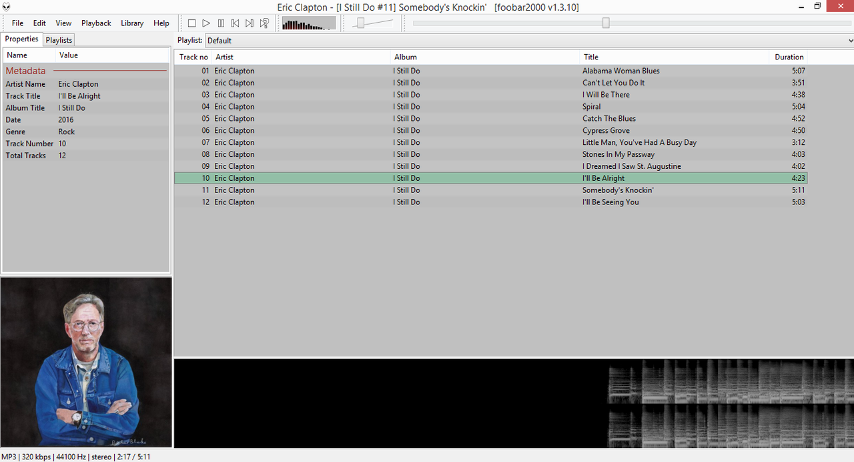Select the track Catch The Blues
854x462 pixels.
click(490, 119)
